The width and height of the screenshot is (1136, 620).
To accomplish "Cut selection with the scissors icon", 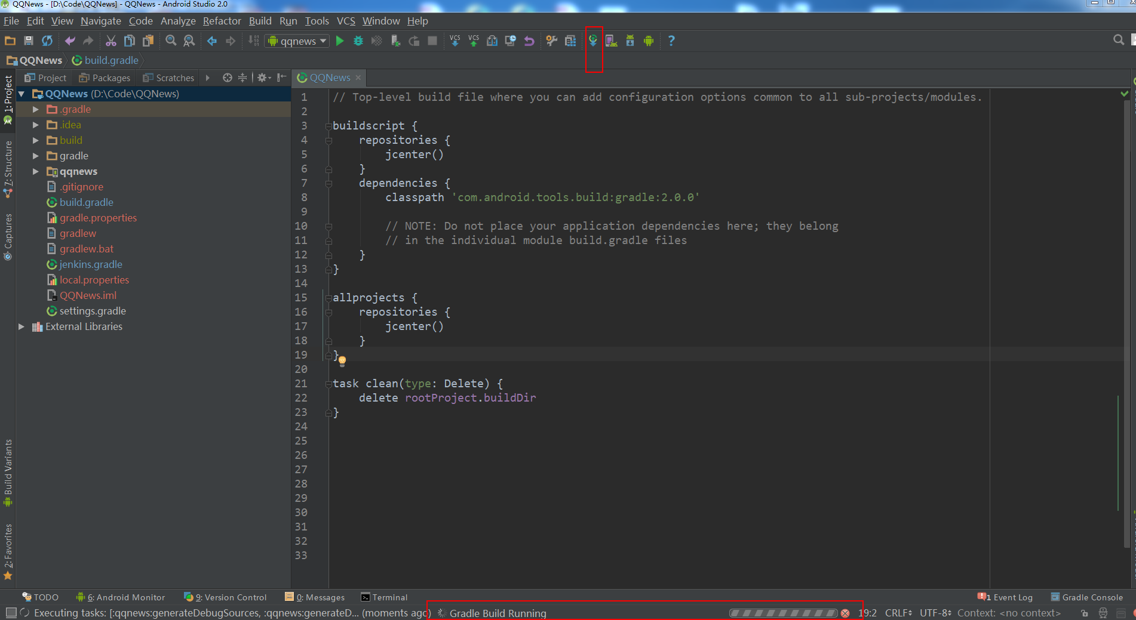I will click(111, 41).
